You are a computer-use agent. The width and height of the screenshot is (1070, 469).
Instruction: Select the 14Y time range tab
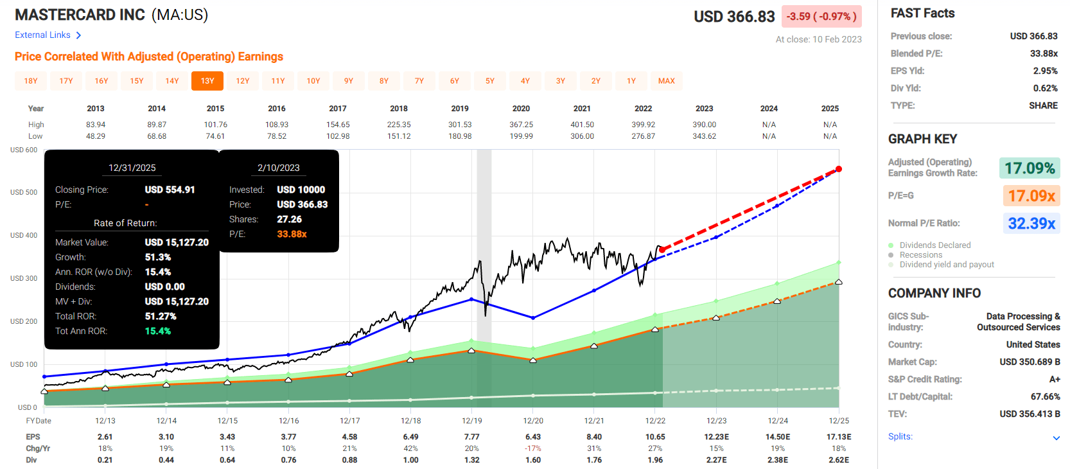click(172, 81)
